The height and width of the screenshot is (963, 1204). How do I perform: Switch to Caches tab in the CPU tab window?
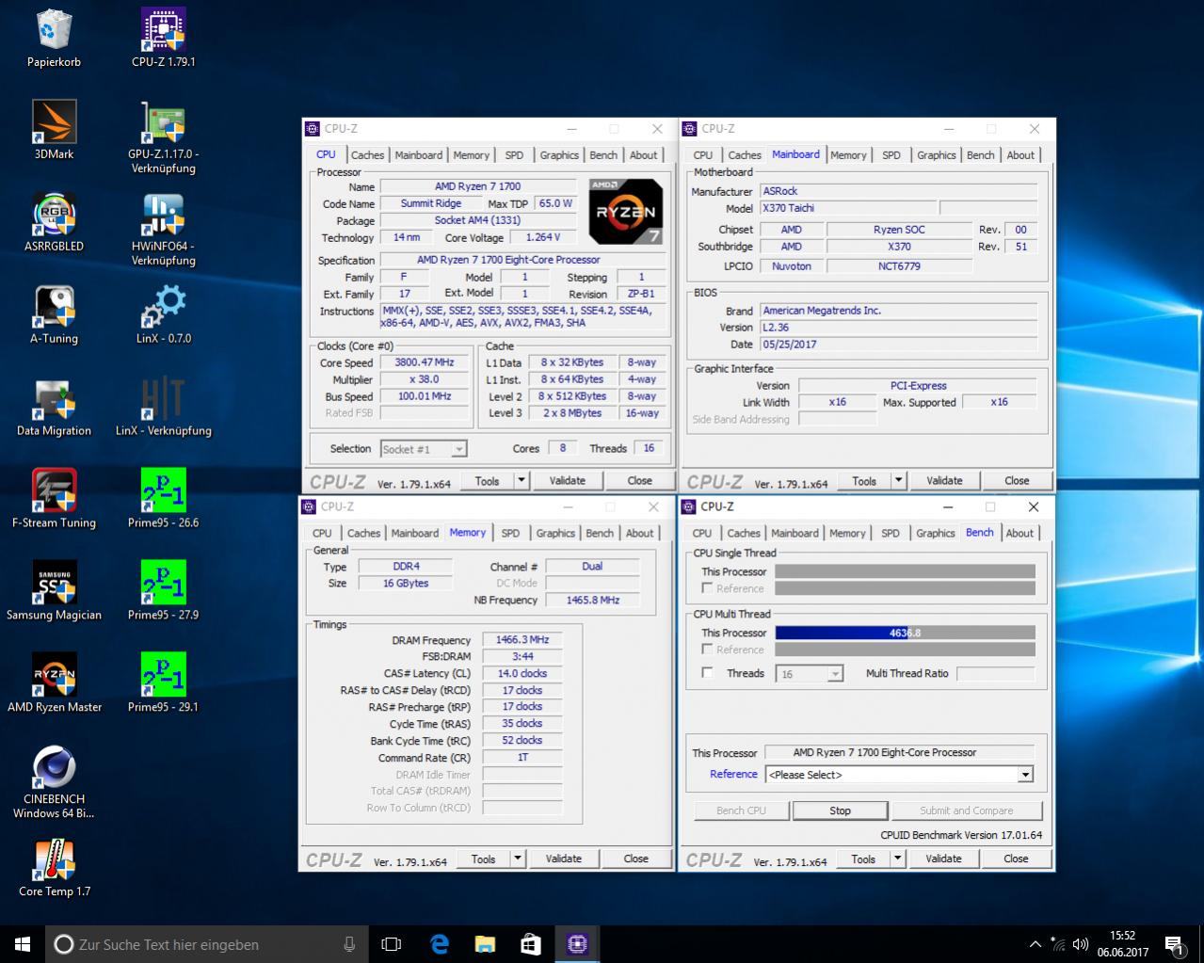(x=367, y=155)
